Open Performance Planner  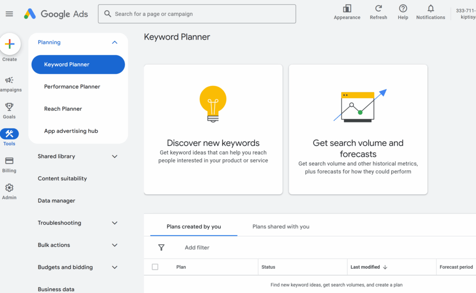72,87
